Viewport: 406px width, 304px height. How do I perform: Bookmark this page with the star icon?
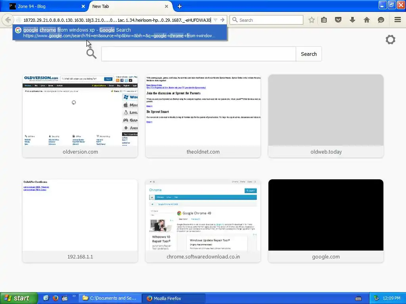pos(312,20)
